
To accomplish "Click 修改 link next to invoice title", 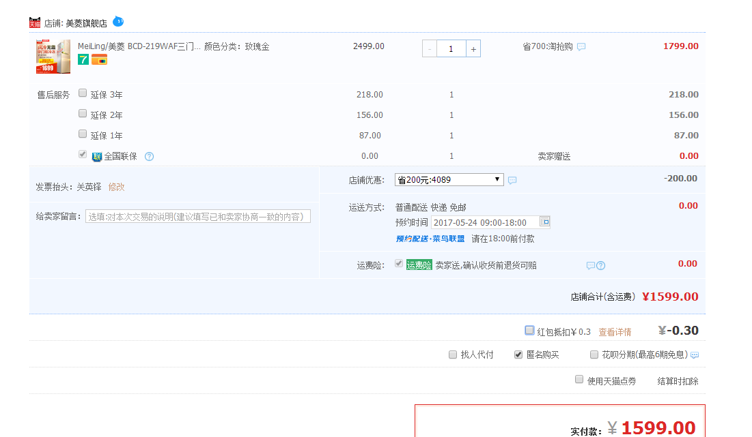I will (117, 187).
